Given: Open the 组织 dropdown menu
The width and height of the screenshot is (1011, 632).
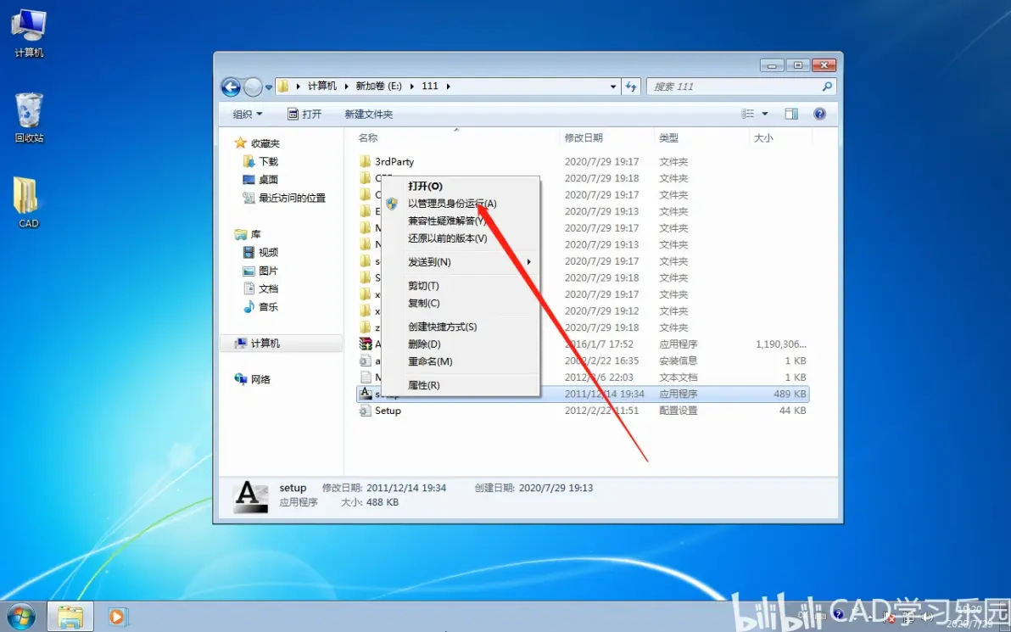Looking at the screenshot, I should click(x=248, y=115).
